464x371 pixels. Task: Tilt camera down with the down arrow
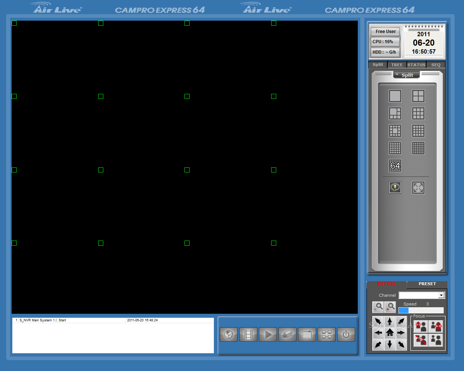pos(390,345)
